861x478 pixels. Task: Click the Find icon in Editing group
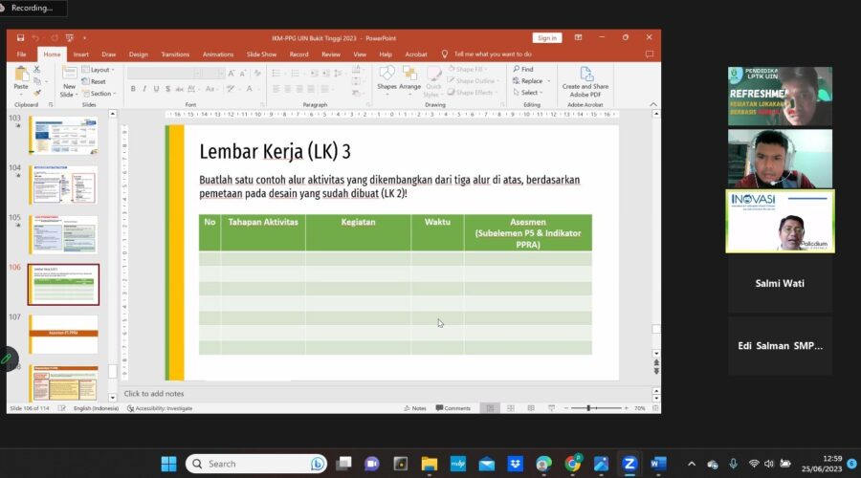coord(522,69)
